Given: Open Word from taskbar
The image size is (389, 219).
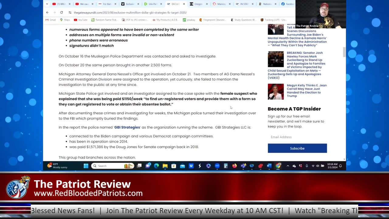Looking at the screenshot, I should coord(269,166).
